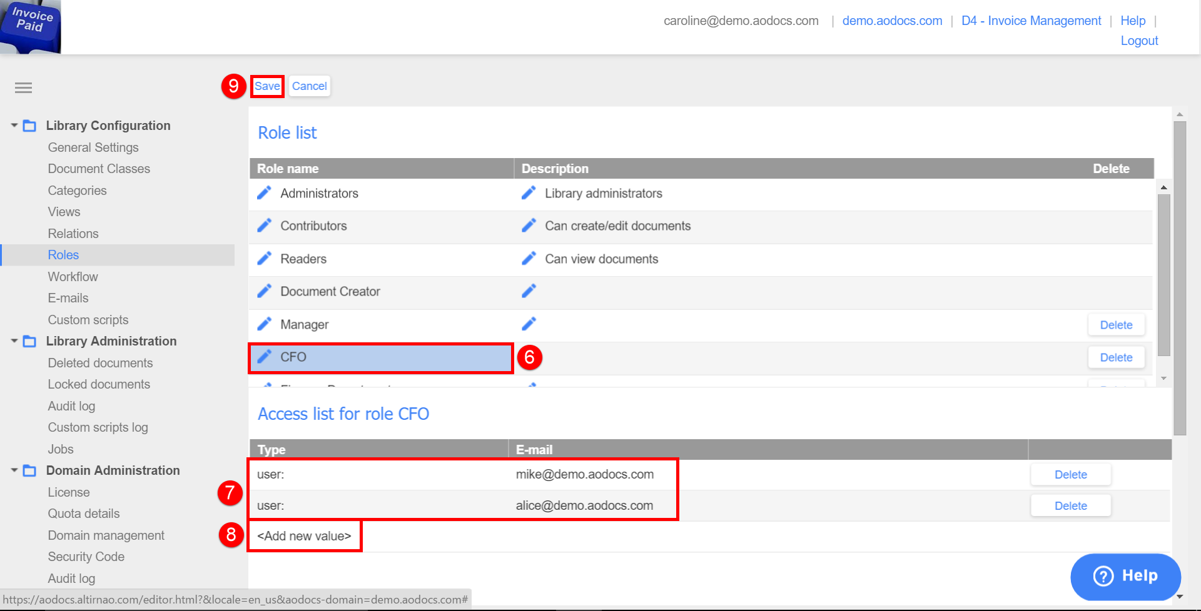Click the Library Administration folder icon
Viewport: 1201px width, 611px height.
29,341
